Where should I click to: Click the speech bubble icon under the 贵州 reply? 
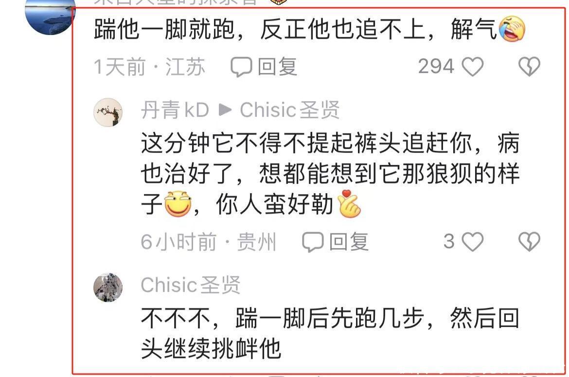313,242
